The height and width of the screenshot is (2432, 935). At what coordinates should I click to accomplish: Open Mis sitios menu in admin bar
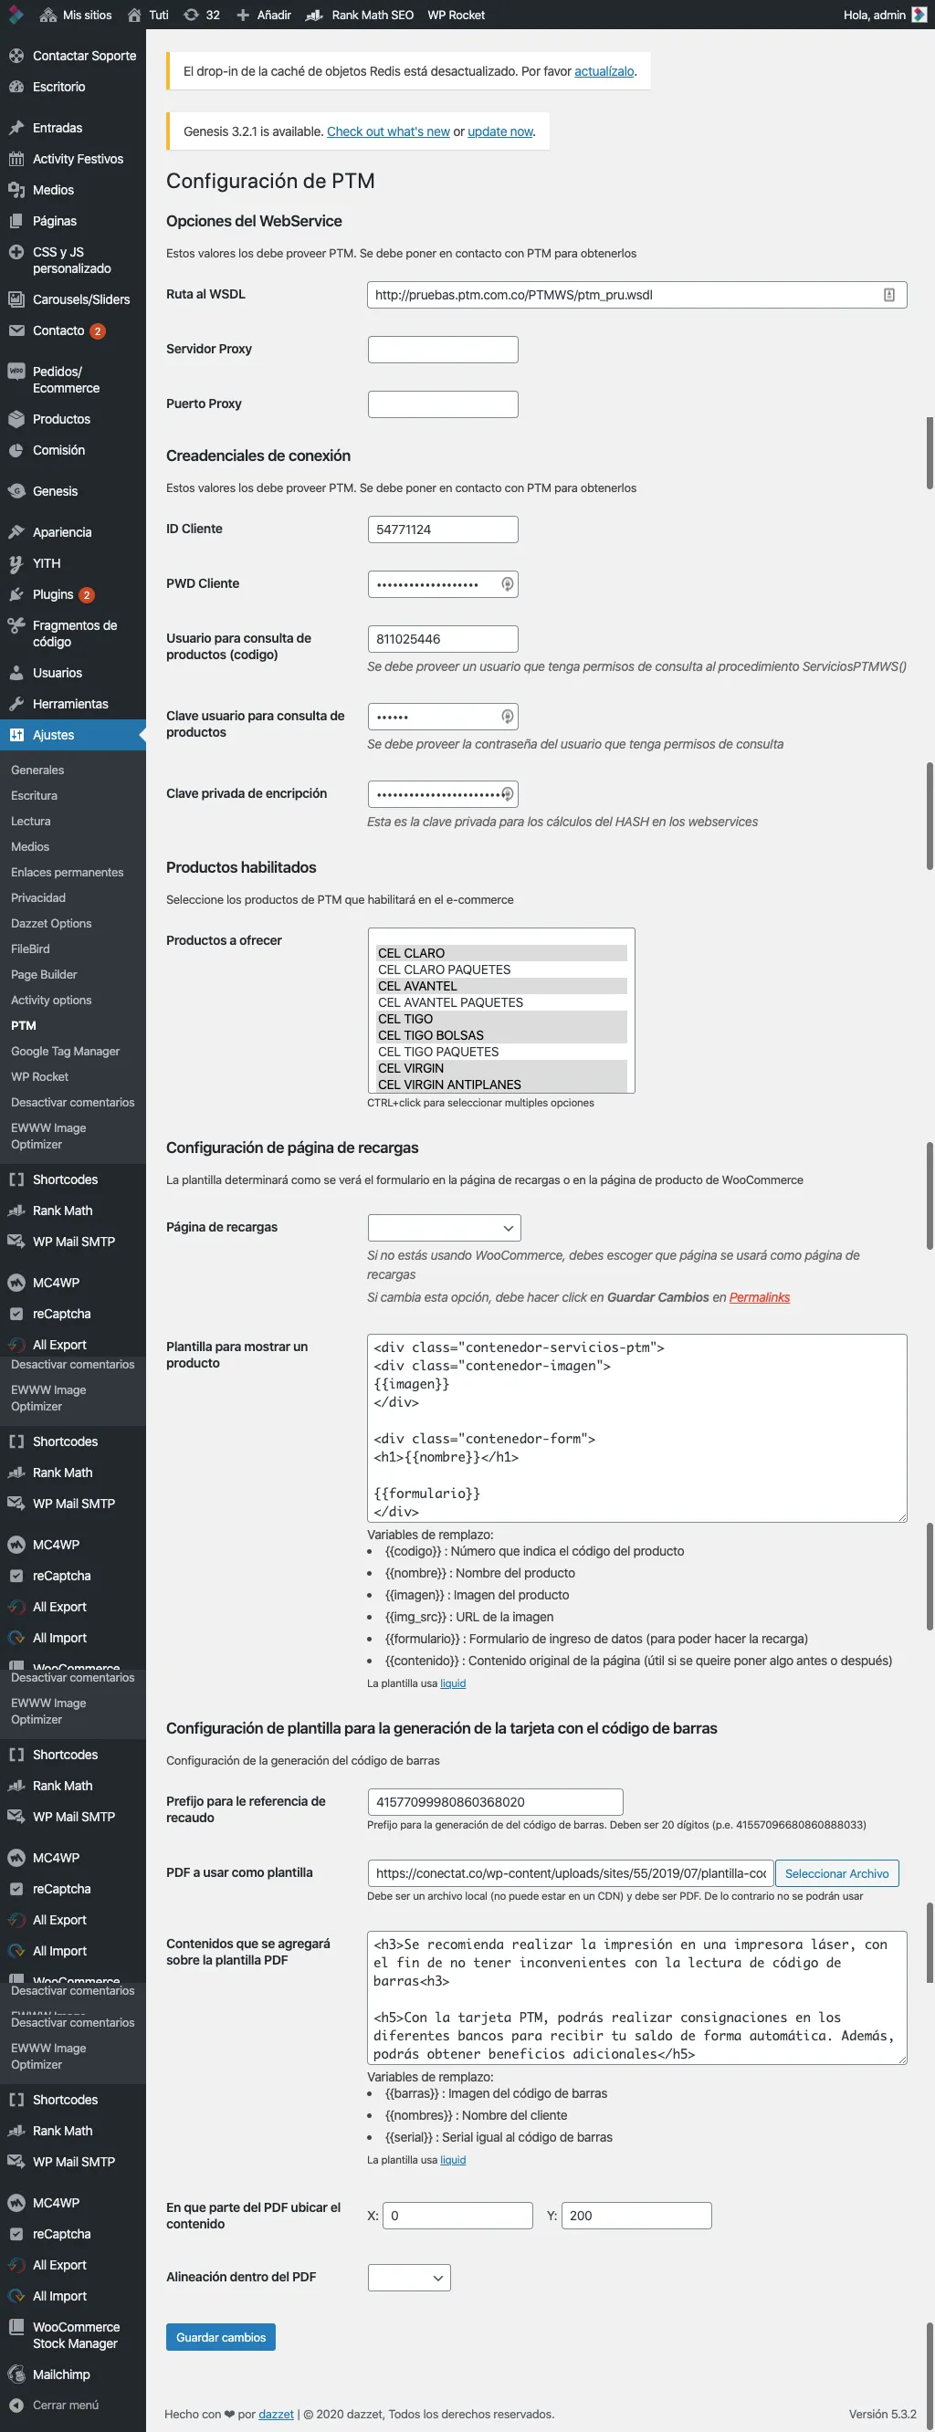click(x=76, y=16)
